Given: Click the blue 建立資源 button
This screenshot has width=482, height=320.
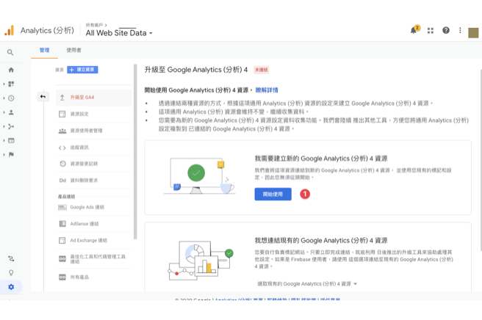Looking at the screenshot, I should point(82,70).
